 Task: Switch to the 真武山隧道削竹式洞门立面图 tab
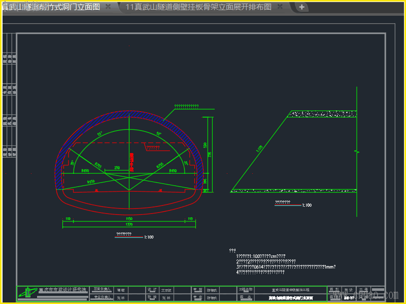tap(51, 7)
